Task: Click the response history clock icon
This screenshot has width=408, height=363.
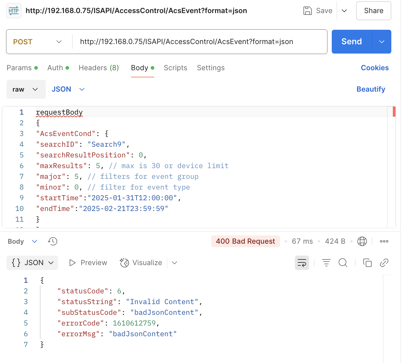Action: click(x=53, y=241)
